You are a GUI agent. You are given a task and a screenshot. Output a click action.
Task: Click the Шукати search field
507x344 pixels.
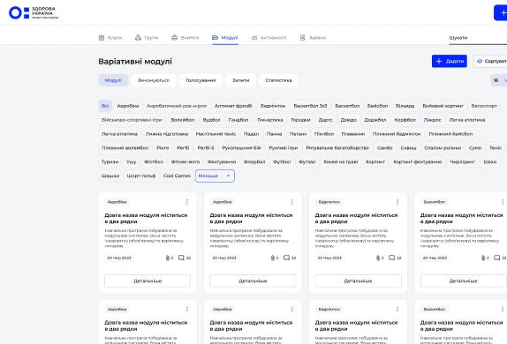click(x=478, y=38)
